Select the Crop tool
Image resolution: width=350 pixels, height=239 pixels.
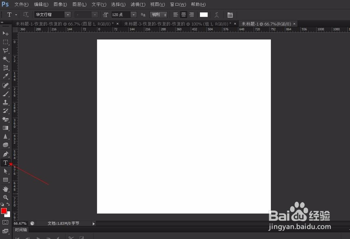pyautogui.click(x=6, y=68)
